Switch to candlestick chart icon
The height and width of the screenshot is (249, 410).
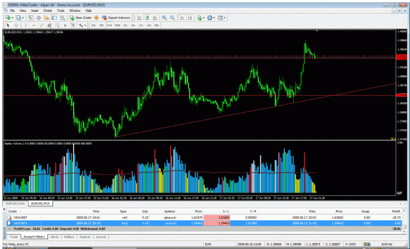click(x=147, y=18)
